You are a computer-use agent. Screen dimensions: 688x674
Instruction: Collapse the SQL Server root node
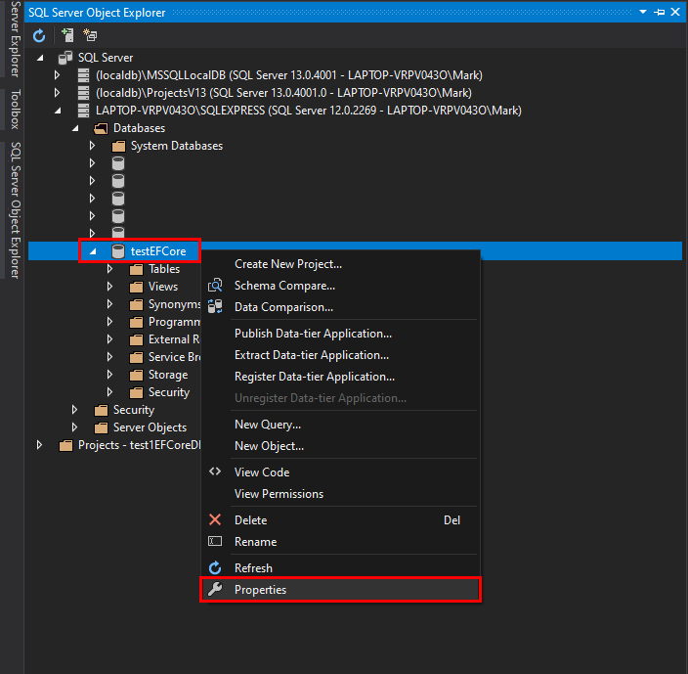pos(40,58)
